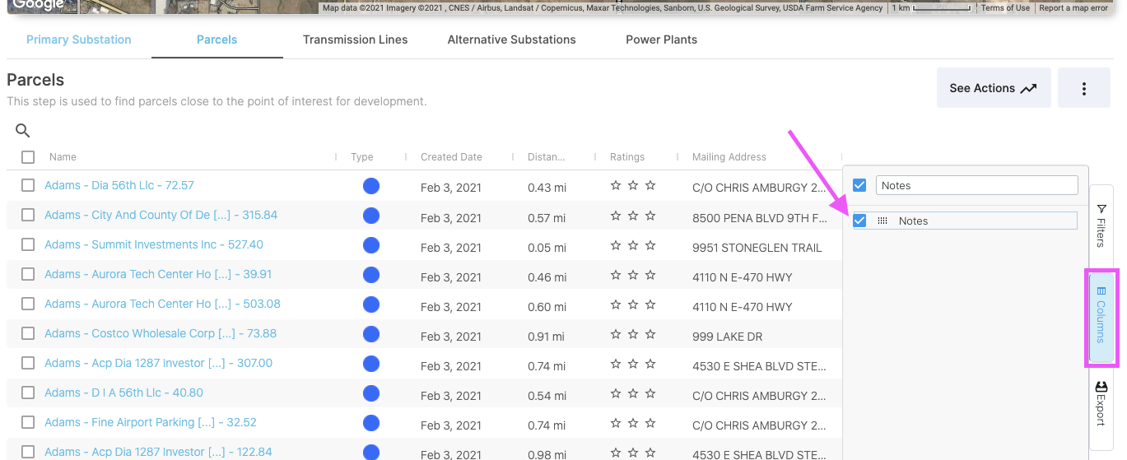1127x460 pixels.
Task: Rate Dia 56th Llc - 72.57 three stars
Action: [650, 186]
